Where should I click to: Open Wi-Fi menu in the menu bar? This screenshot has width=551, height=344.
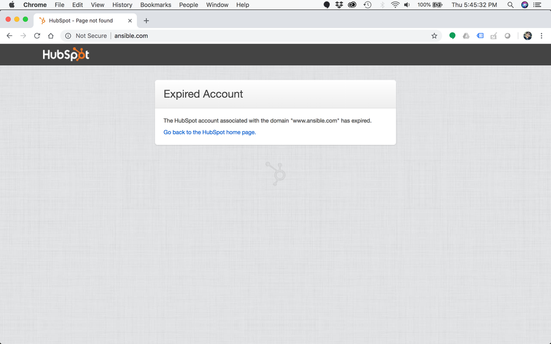pos(395,5)
